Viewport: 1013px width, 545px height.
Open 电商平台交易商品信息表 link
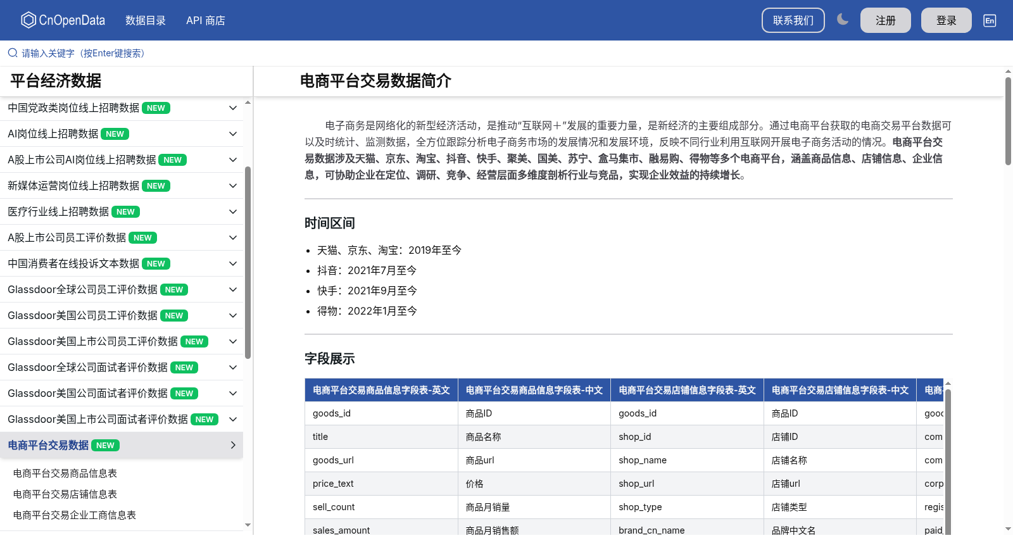65,473
